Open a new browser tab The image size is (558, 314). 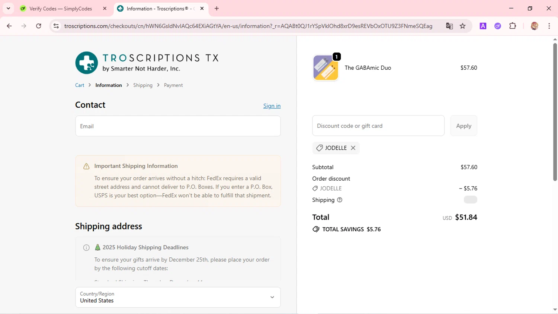[217, 9]
